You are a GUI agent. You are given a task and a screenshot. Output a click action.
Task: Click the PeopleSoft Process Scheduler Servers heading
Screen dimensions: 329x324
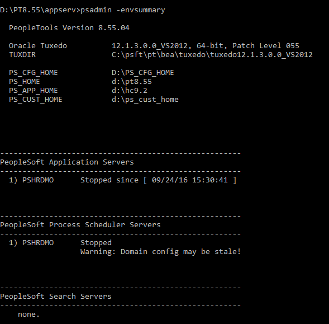80,225
